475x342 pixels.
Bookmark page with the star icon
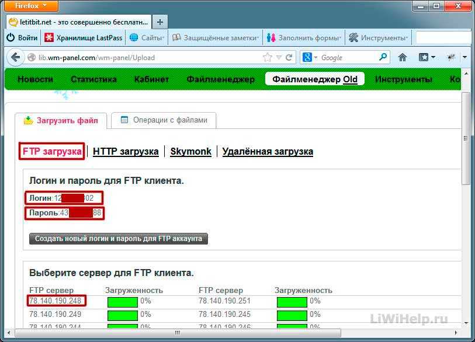coord(268,58)
